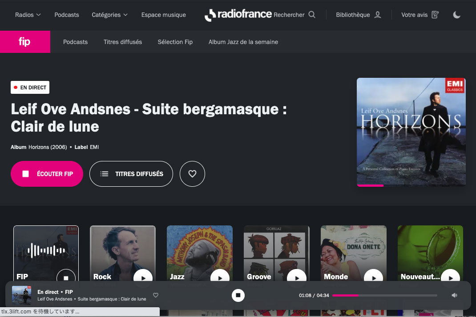Add the current track to favorites in the hero section
This screenshot has width=476, height=317.
192,174
